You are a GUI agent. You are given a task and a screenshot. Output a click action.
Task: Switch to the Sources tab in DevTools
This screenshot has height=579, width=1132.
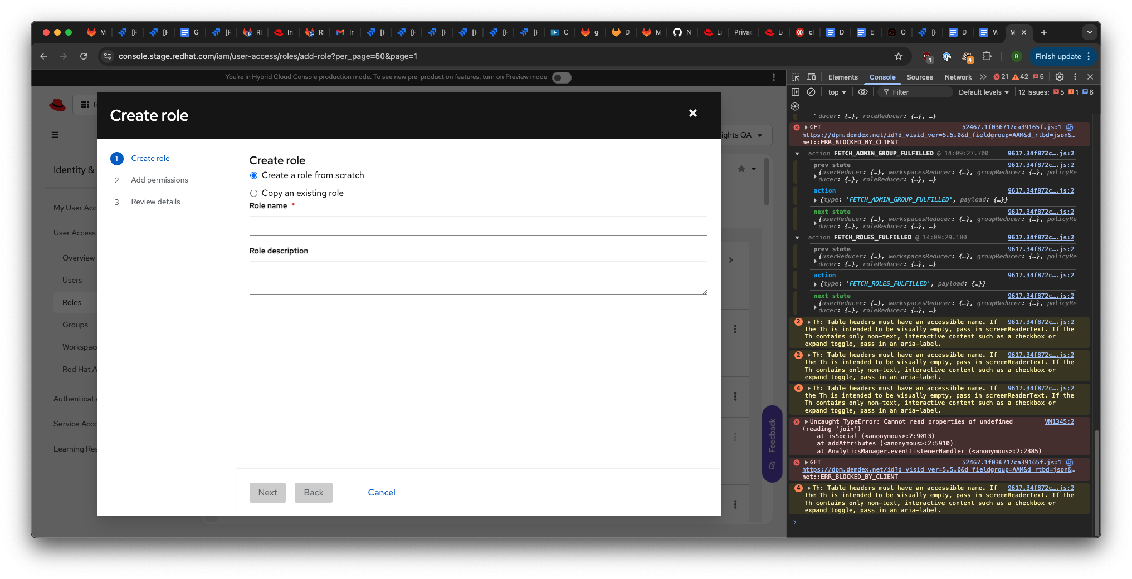pyautogui.click(x=920, y=77)
